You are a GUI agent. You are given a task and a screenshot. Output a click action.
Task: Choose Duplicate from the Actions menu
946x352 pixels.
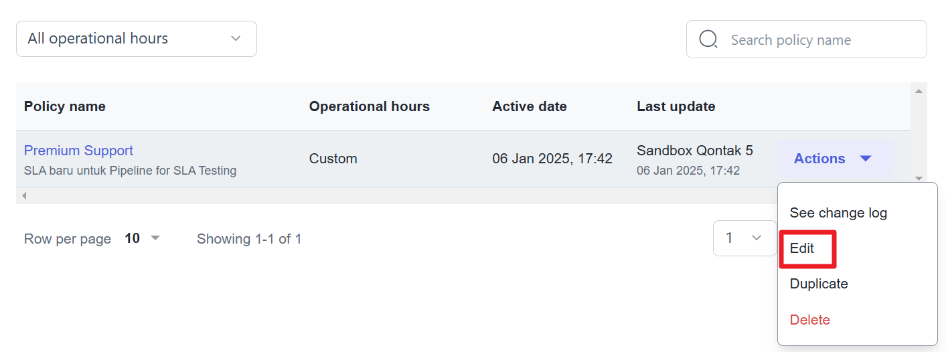(x=819, y=284)
